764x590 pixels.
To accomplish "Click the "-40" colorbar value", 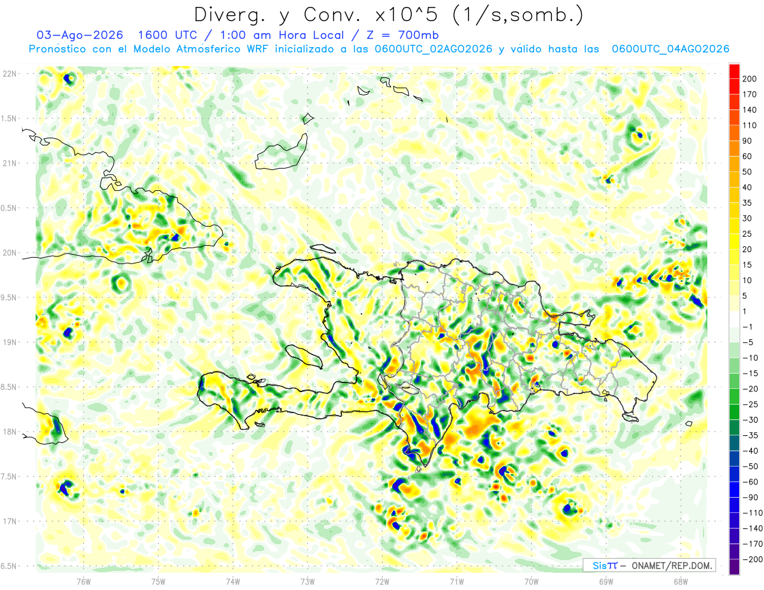I will point(749,451).
